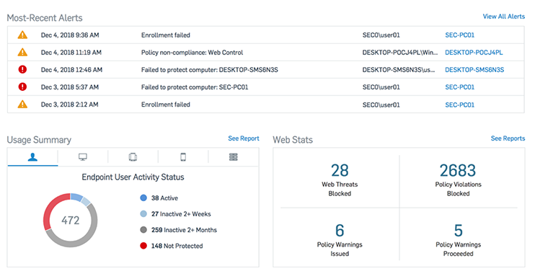The image size is (535, 279).
Task: Click red error icon for Dec 3 5:37 AM alert
Action: tap(22, 87)
